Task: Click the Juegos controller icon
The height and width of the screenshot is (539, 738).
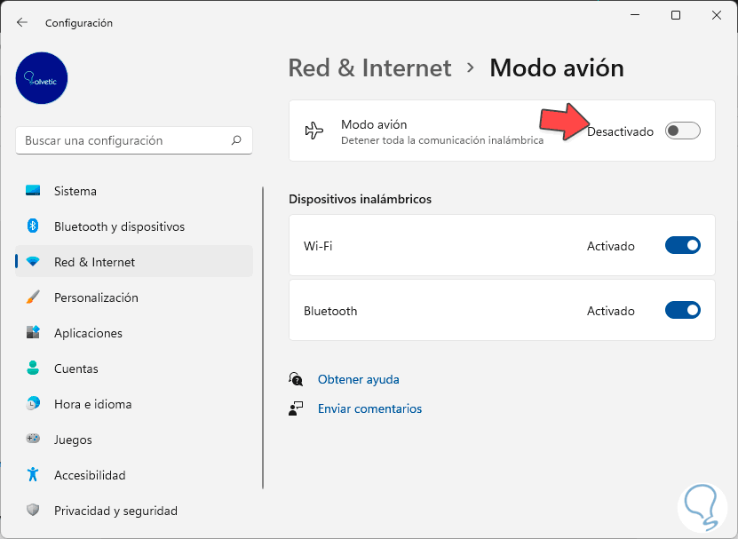Action: pyautogui.click(x=33, y=440)
